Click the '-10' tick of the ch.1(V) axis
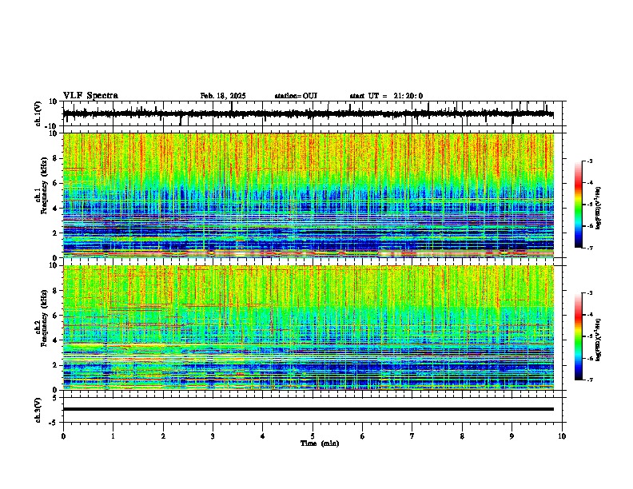The width and height of the screenshot is (633, 489). [x=53, y=126]
